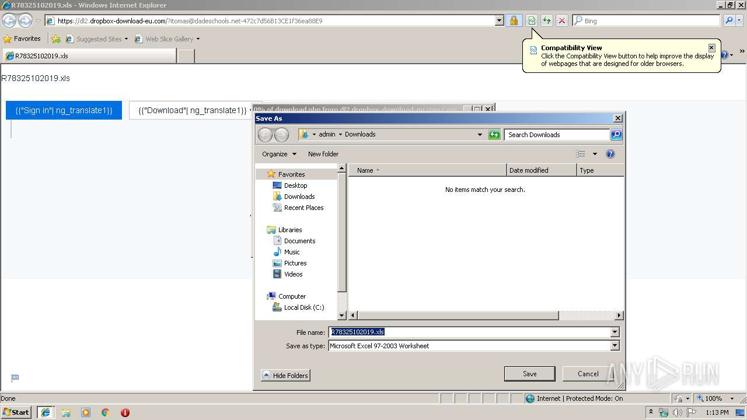This screenshot has width=747, height=420.
Task: Click the Cancel button
Action: pos(588,374)
